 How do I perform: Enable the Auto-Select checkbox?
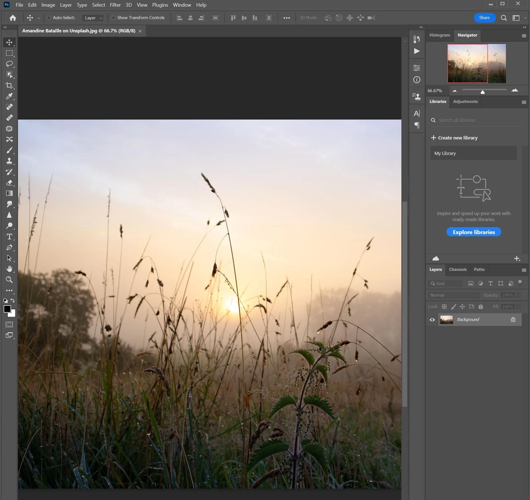pyautogui.click(x=49, y=17)
